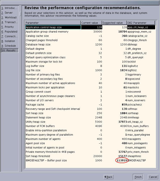Select the Priority step
This screenshot has width=160, height=181.
click(x=10, y=27)
